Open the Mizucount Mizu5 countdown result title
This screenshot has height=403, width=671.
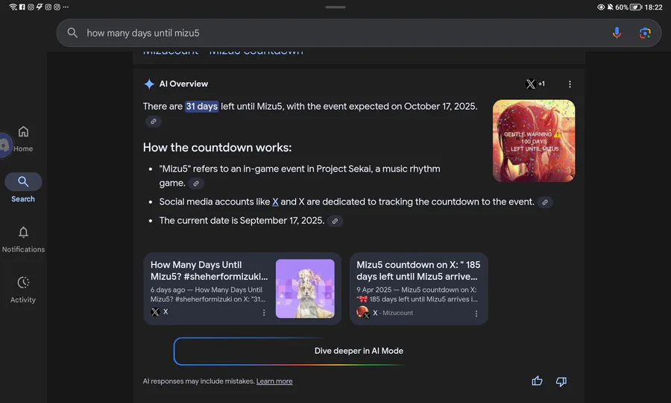pos(223,52)
